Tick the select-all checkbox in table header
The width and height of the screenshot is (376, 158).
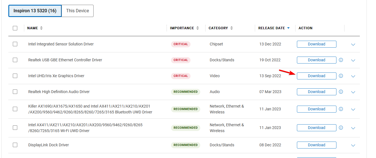click(15, 28)
